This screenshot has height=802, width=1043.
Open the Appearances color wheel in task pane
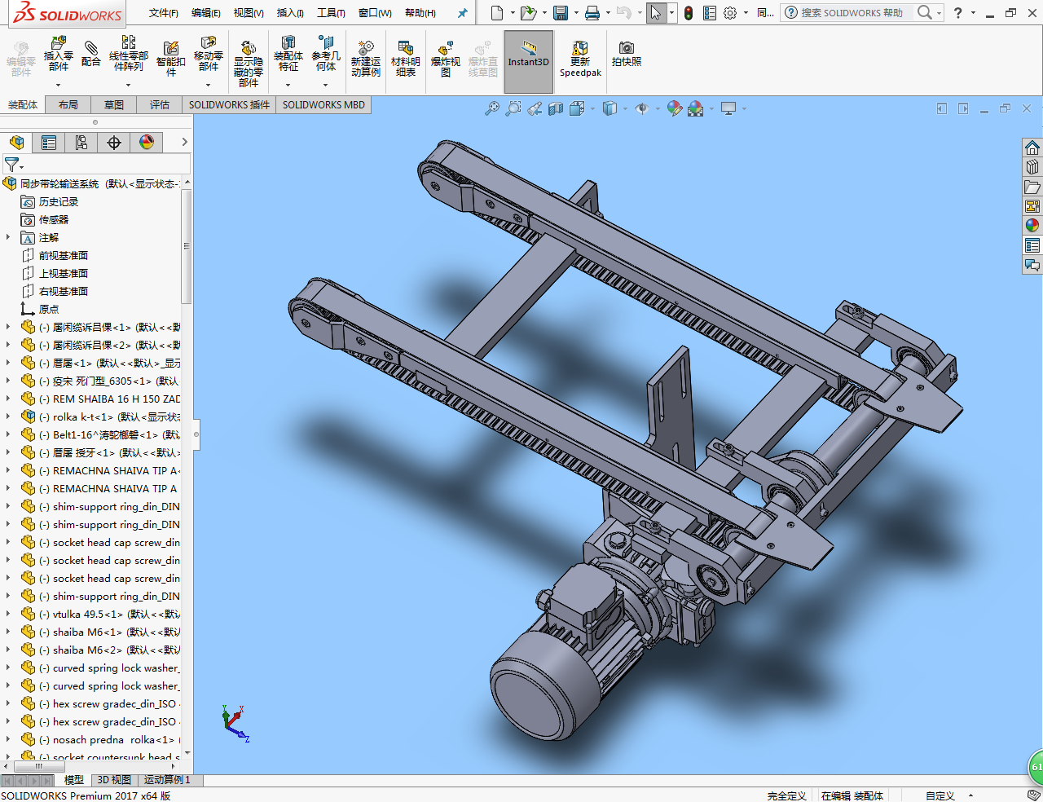[x=1032, y=226]
